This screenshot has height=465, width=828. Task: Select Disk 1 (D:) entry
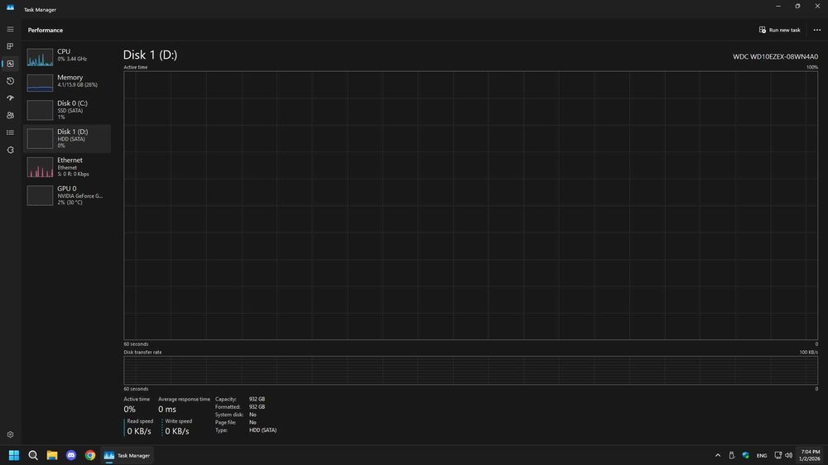click(x=67, y=139)
